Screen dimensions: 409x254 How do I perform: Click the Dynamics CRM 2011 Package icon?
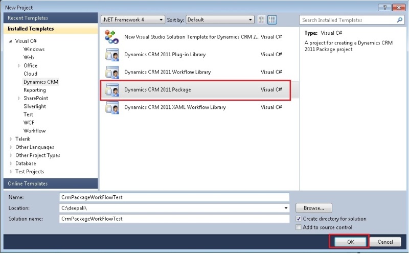tap(112, 90)
